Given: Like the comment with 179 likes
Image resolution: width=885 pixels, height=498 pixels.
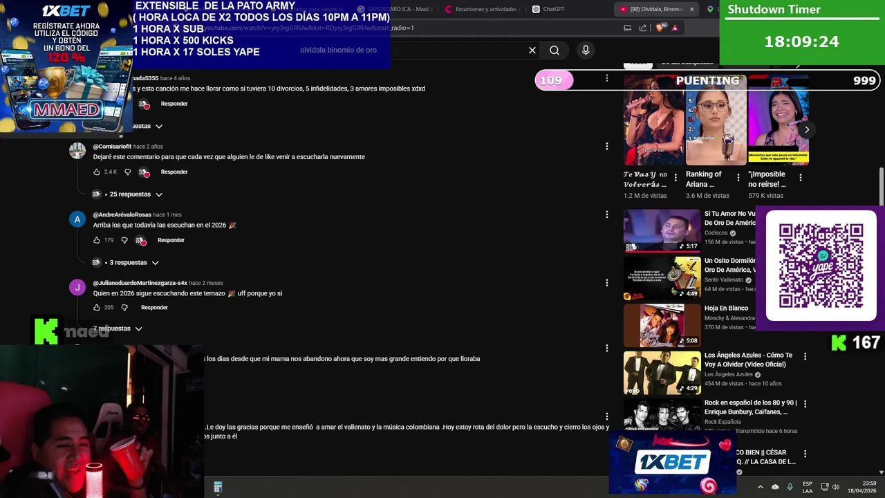Looking at the screenshot, I should point(97,241).
